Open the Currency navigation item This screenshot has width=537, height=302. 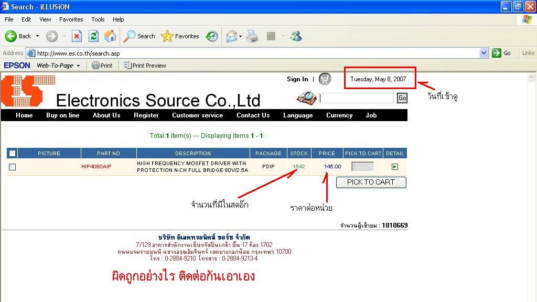tap(339, 115)
